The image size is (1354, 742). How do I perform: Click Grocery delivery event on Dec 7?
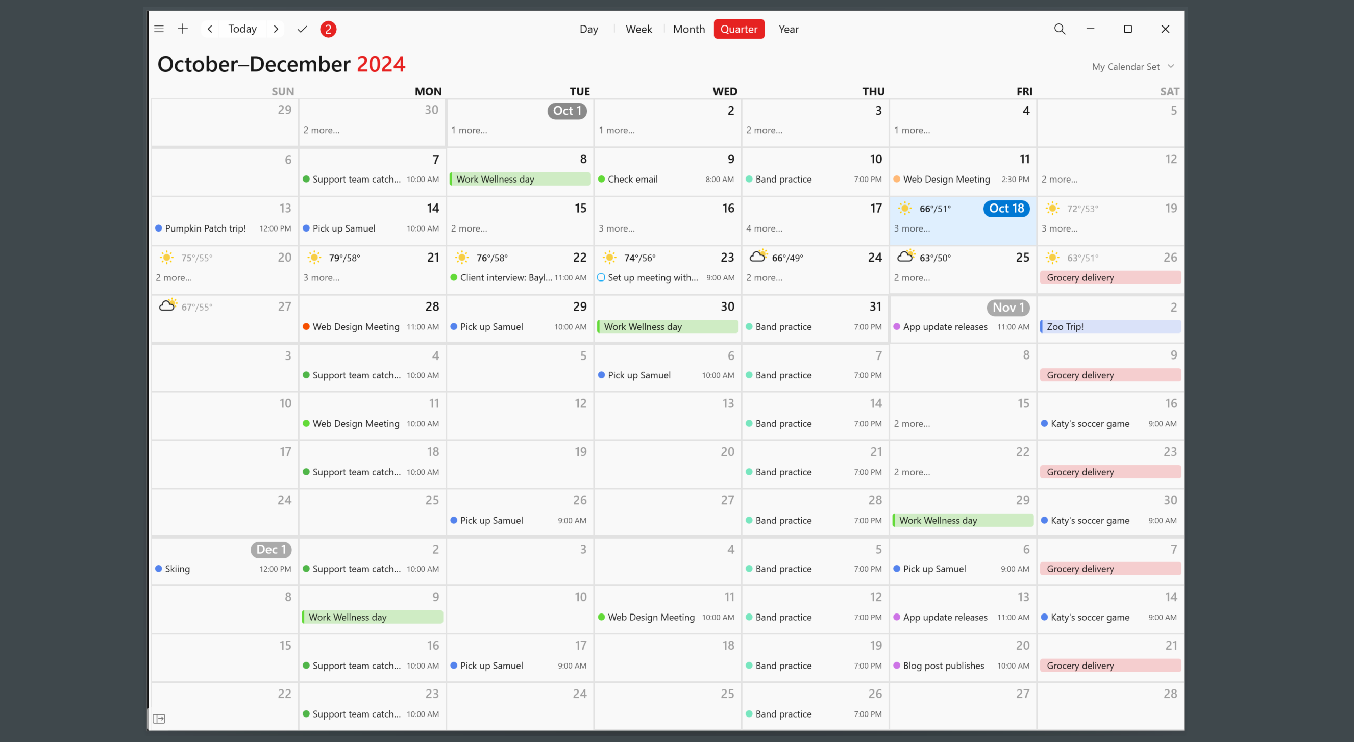(x=1109, y=569)
